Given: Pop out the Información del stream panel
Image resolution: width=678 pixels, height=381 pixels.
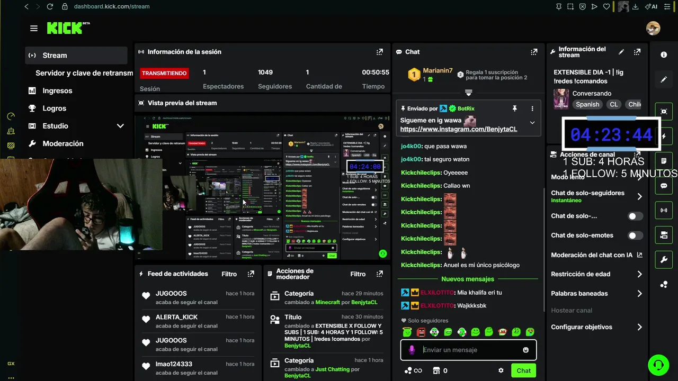Looking at the screenshot, I should coord(637,52).
